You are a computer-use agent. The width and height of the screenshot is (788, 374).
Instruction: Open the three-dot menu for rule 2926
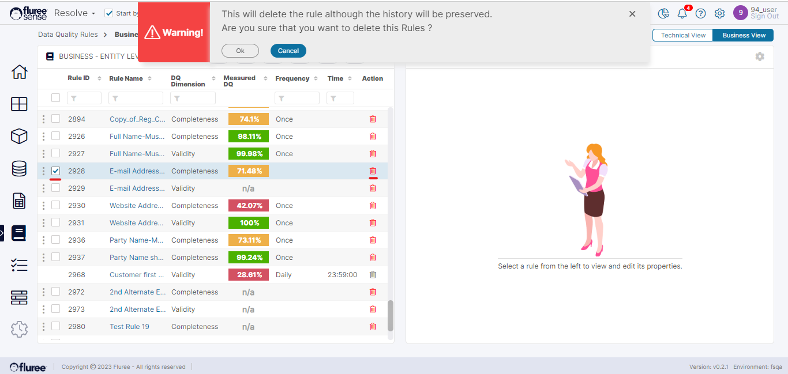(43, 137)
